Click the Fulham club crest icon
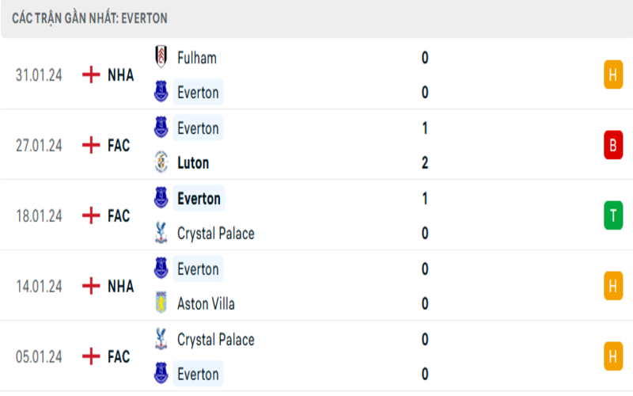This screenshot has width=633, height=396. (161, 57)
